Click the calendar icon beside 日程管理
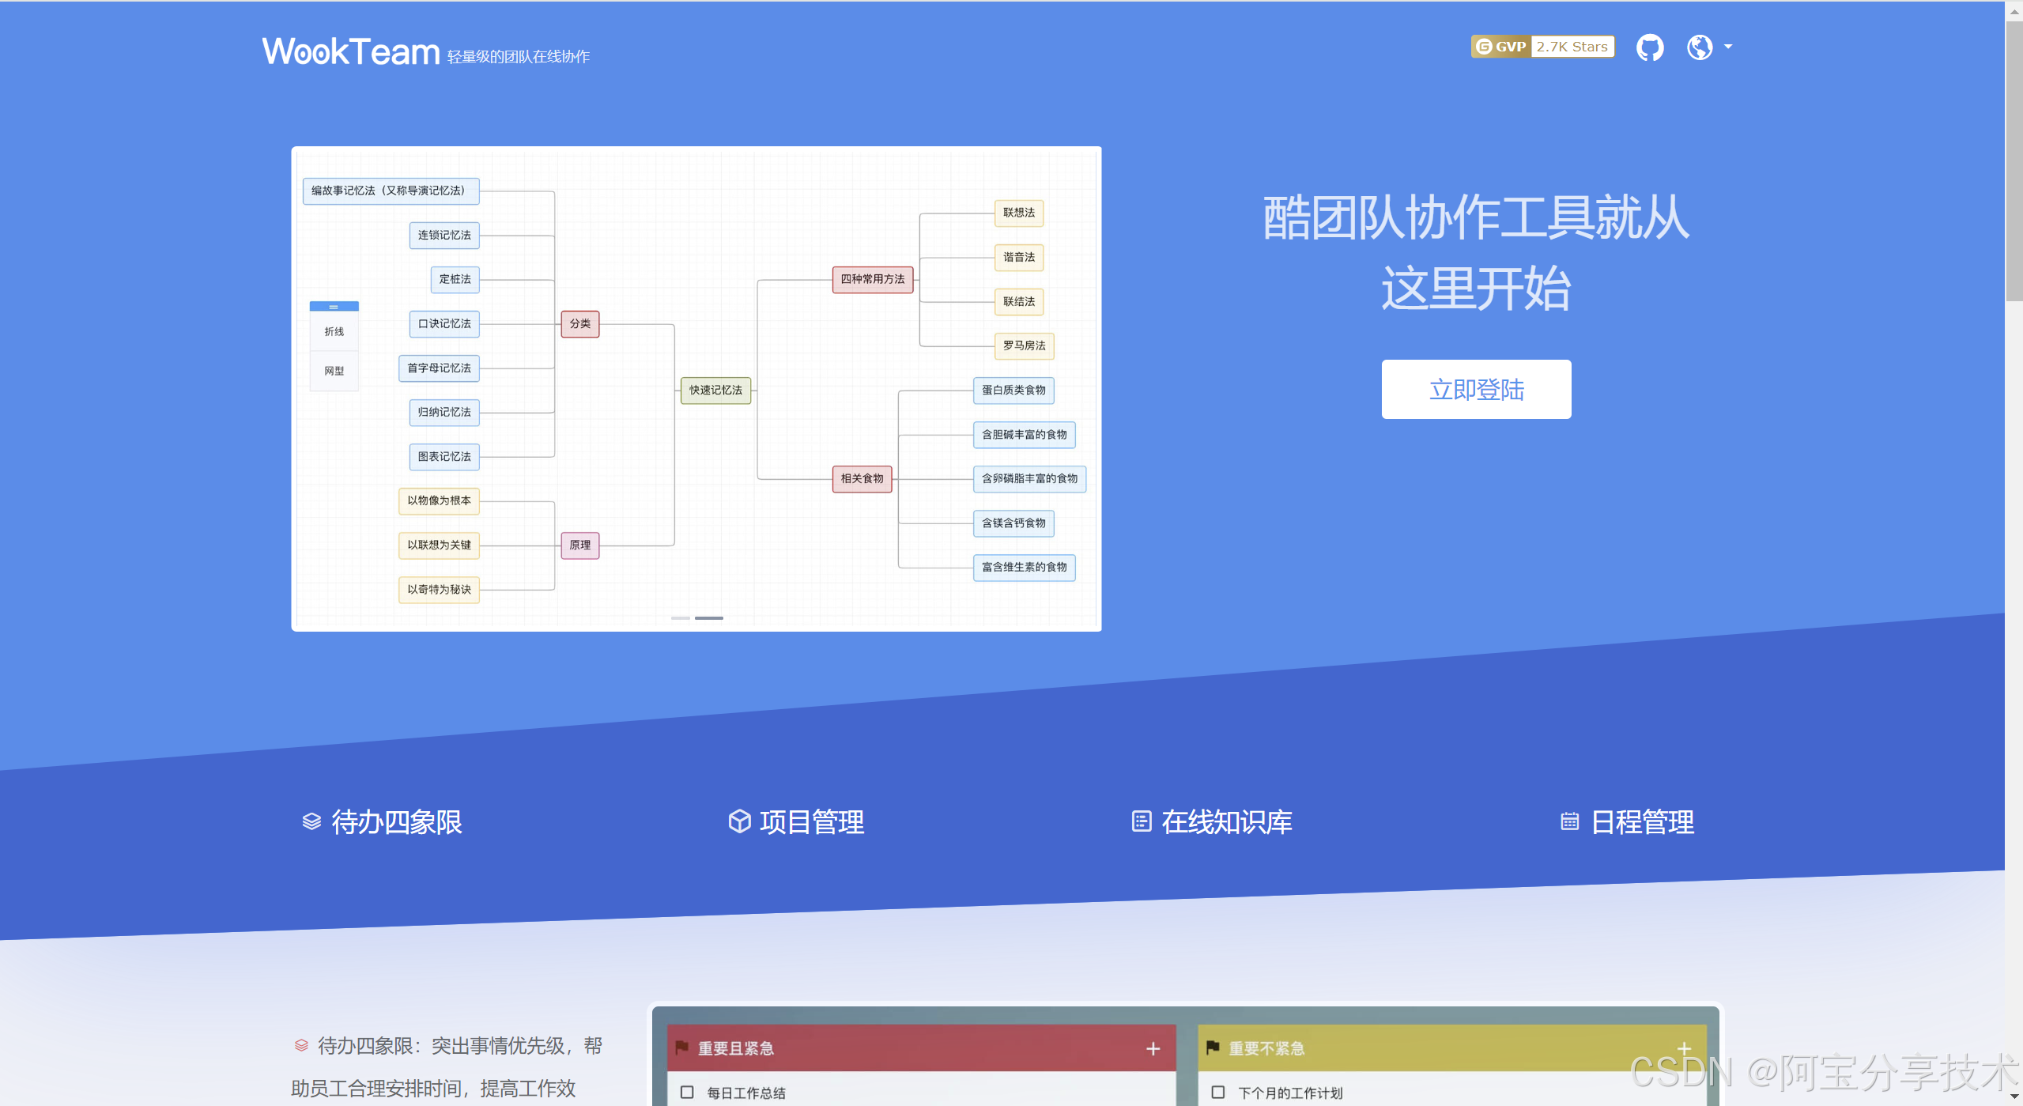Screen dimensions: 2023x1106 point(1570,822)
